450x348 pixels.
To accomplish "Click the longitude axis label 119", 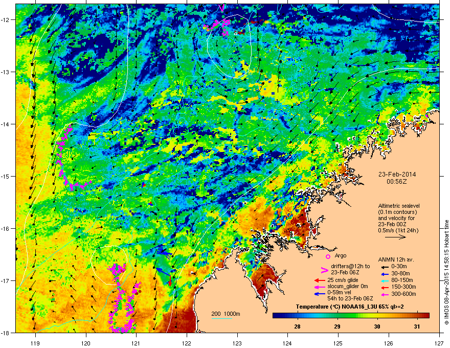I will tap(35, 343).
